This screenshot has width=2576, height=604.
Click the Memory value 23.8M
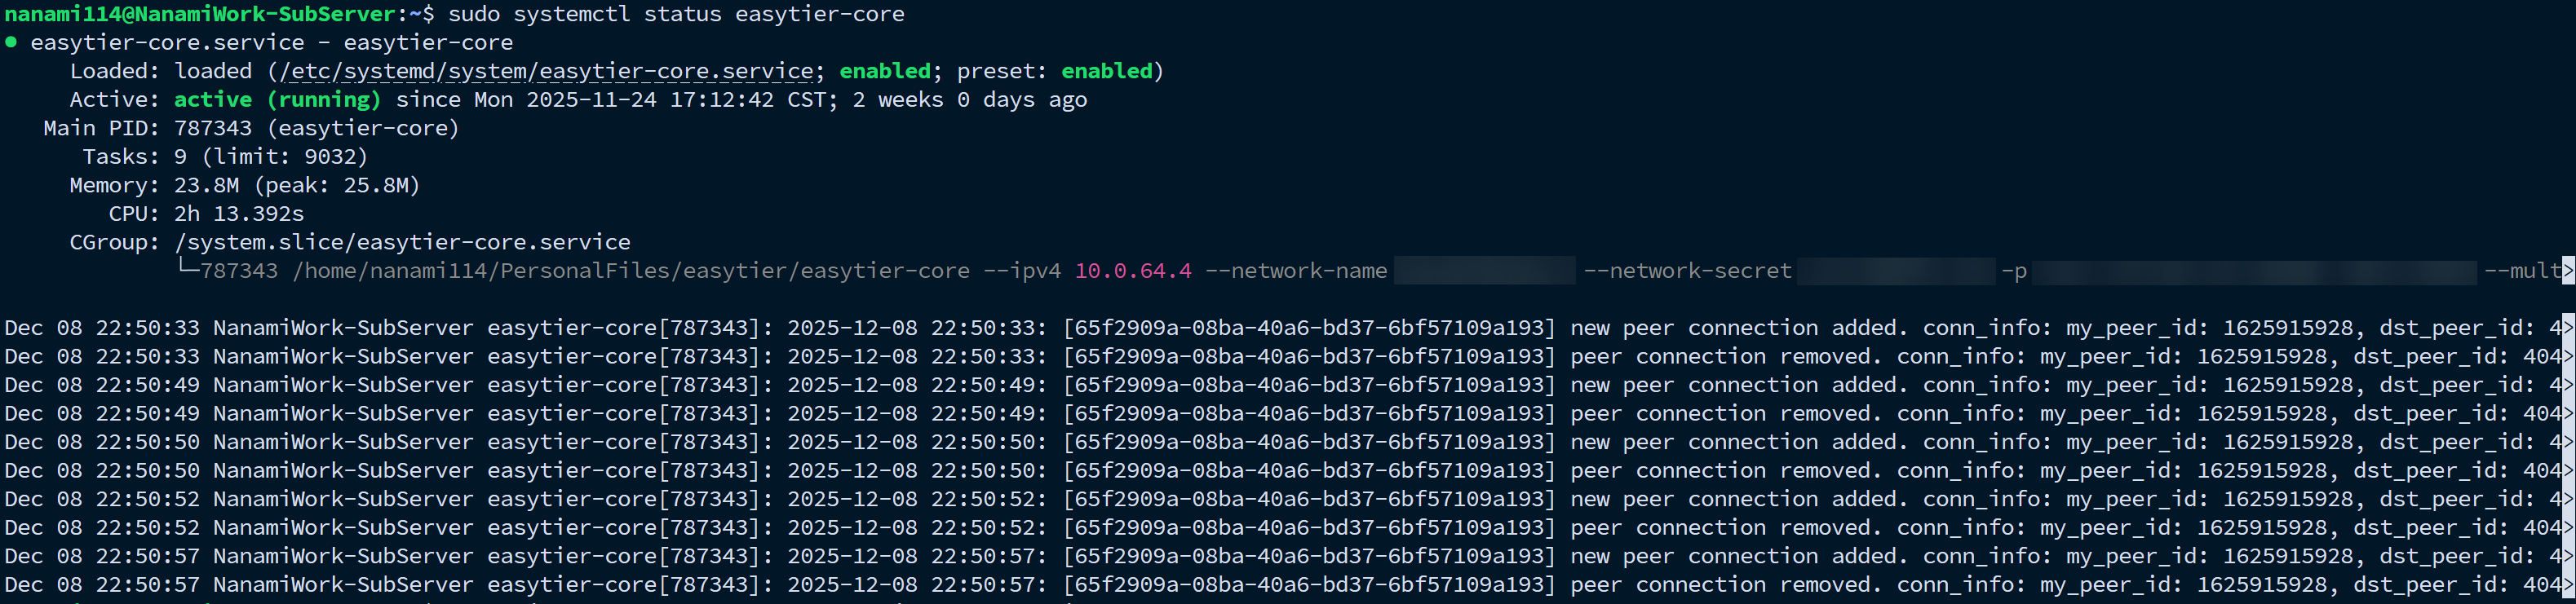pos(206,185)
